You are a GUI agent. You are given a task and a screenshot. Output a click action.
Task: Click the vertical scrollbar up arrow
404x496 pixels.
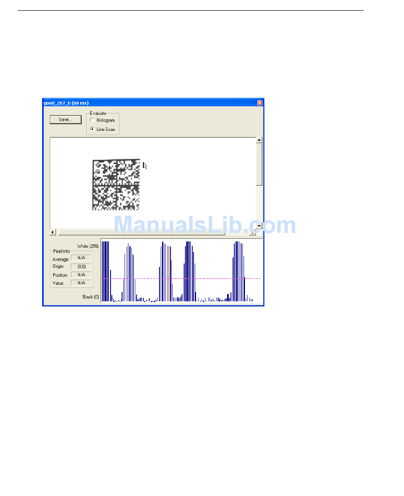259,140
